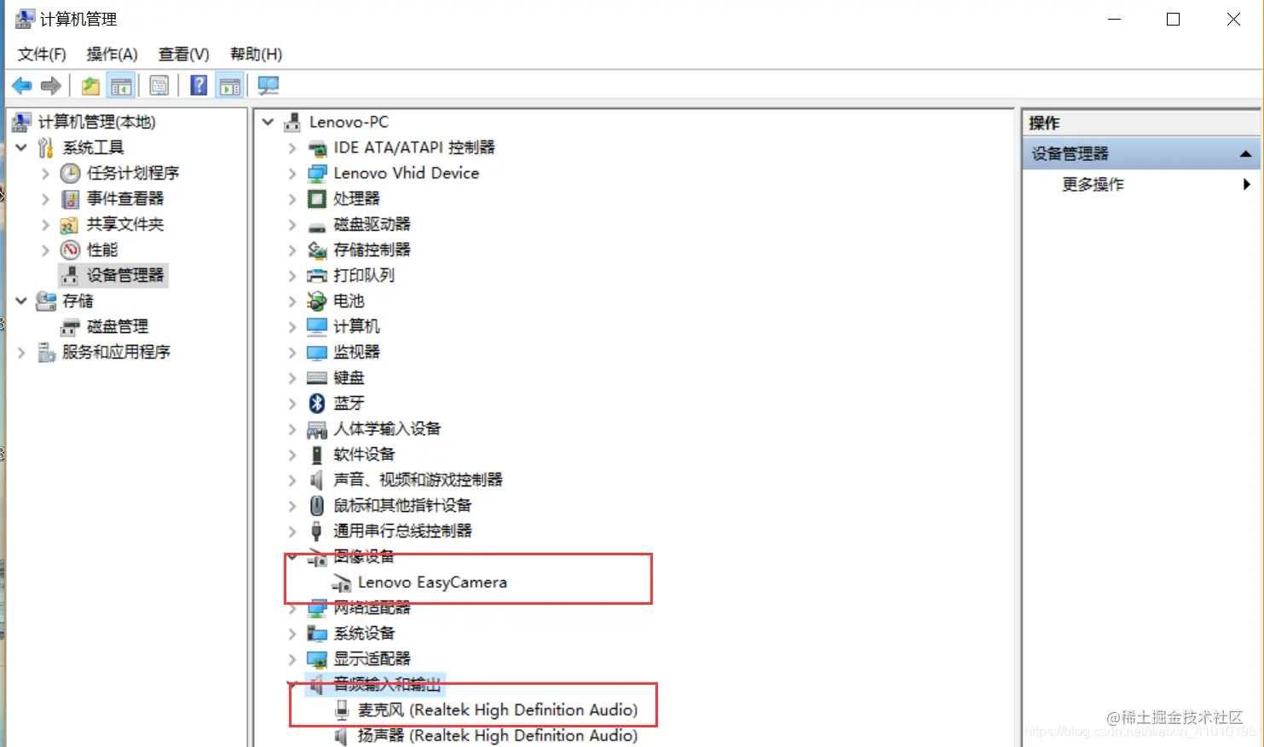Select the 人体学输入设备 category label
Screen dimensions: 1264x747
387,428
